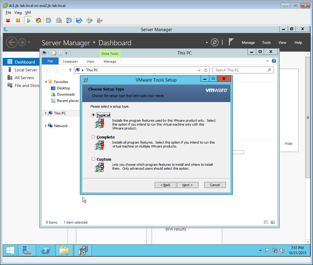This screenshot has height=265, width=313.
Task: Click the Reset VM icon
Action: 38,21
